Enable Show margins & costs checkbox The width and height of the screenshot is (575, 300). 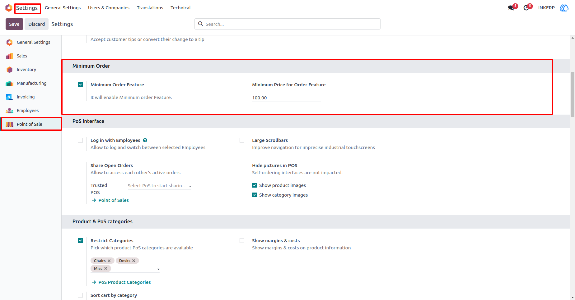point(242,241)
